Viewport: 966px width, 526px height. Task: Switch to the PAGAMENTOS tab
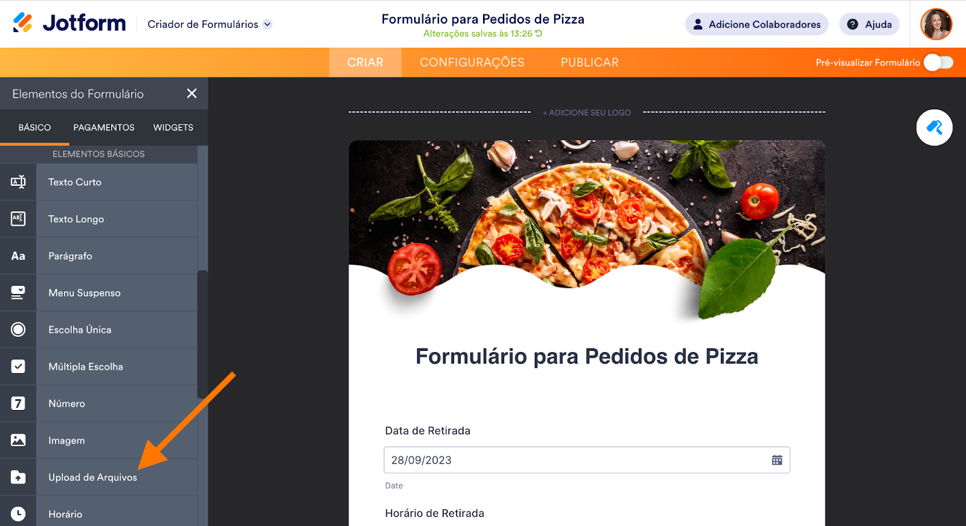click(x=104, y=127)
